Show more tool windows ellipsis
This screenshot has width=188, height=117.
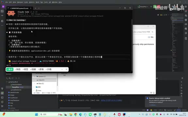pyautogui.click(x=2, y=25)
